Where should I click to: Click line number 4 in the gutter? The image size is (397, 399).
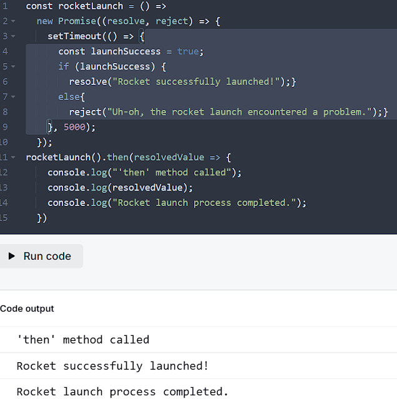5,51
